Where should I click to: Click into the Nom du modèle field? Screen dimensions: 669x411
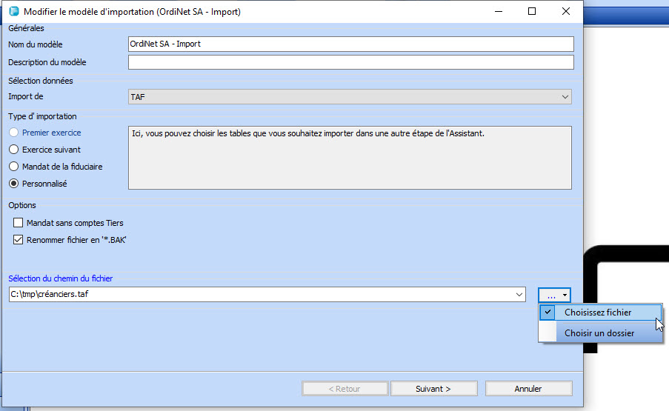point(350,44)
